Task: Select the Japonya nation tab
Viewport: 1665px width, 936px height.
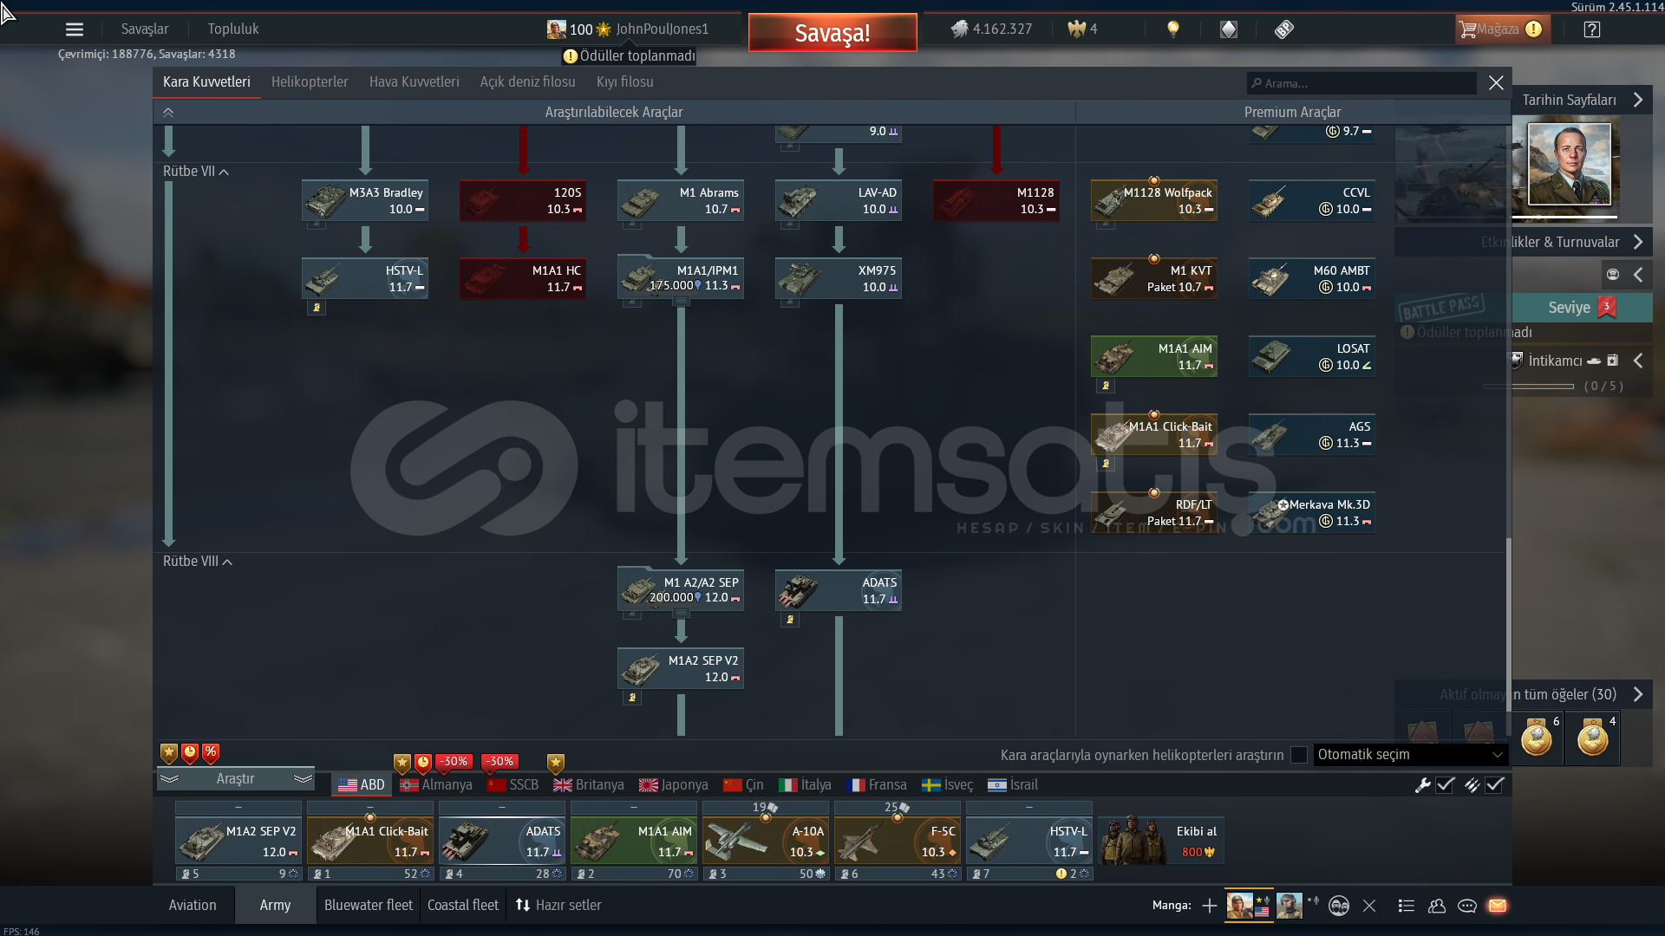Action: click(x=674, y=785)
